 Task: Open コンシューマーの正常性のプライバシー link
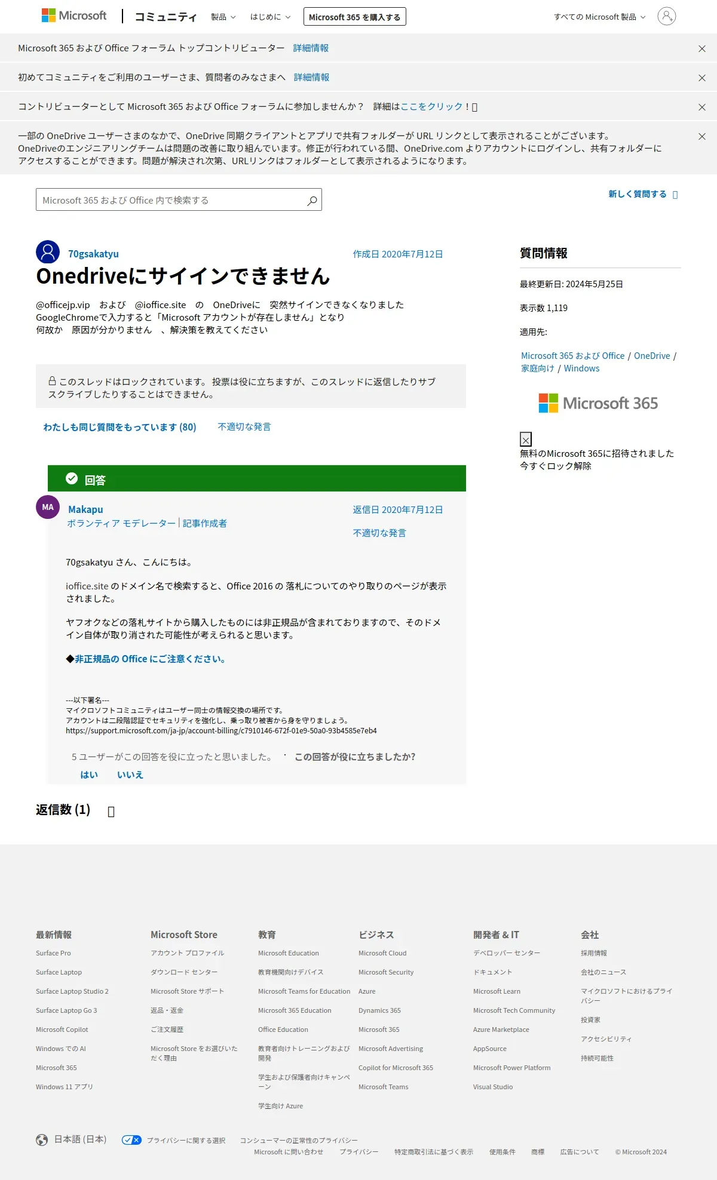pyautogui.click(x=299, y=1141)
